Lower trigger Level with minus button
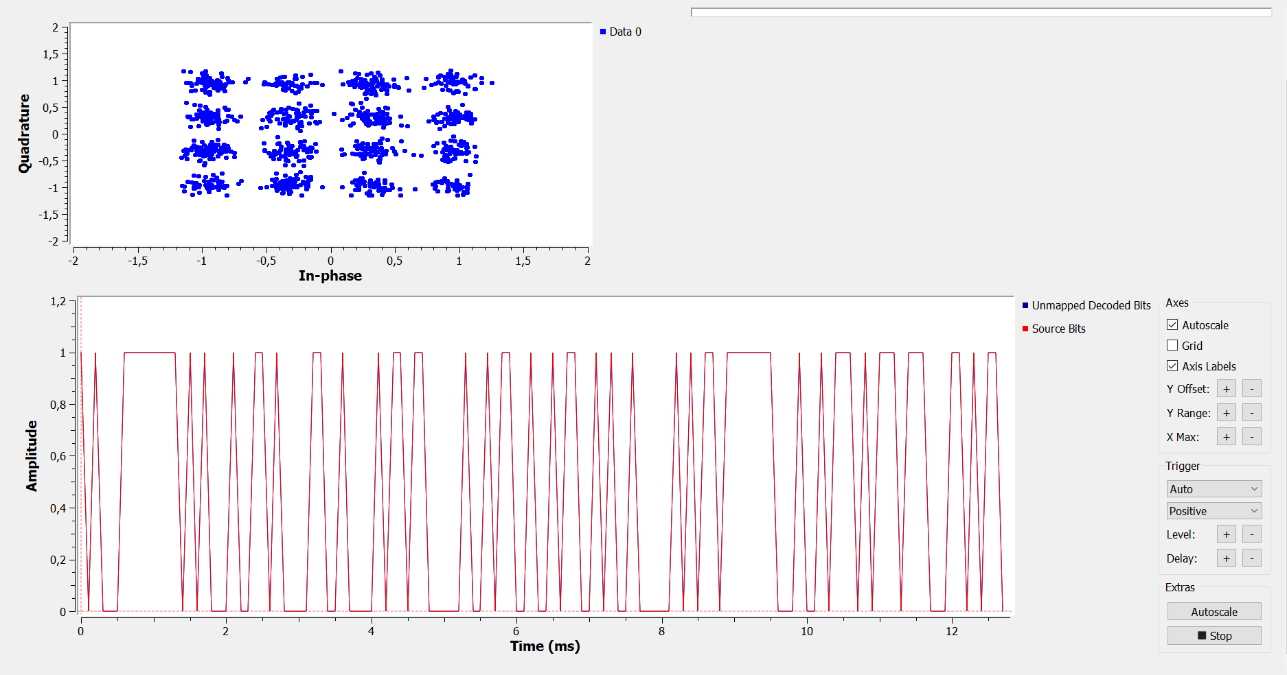Image resolution: width=1287 pixels, height=675 pixels. point(1252,534)
